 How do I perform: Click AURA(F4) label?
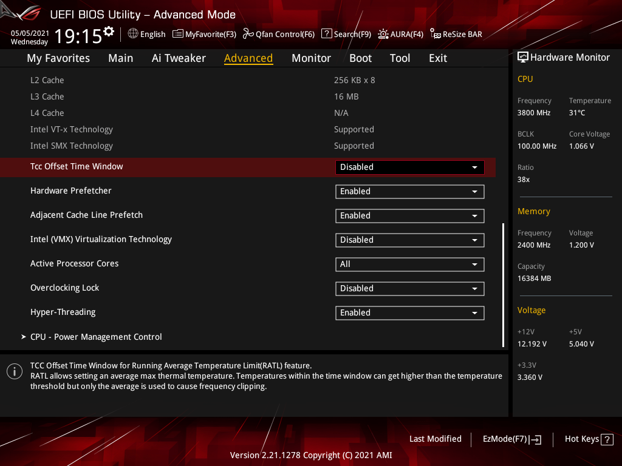click(406, 34)
